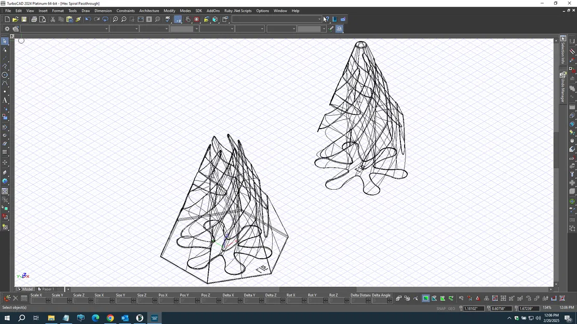Click the spell check ABC icon
Screen dimensions: 577x324
pyautogui.click(x=167, y=19)
